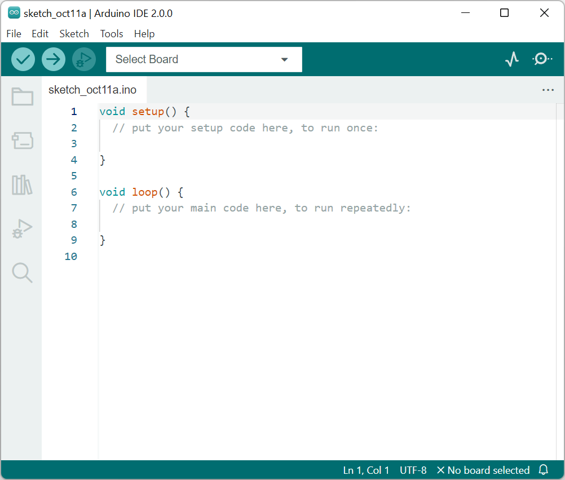Image resolution: width=565 pixels, height=480 pixels.
Task: Verify the current sketch
Action: pos(23,59)
